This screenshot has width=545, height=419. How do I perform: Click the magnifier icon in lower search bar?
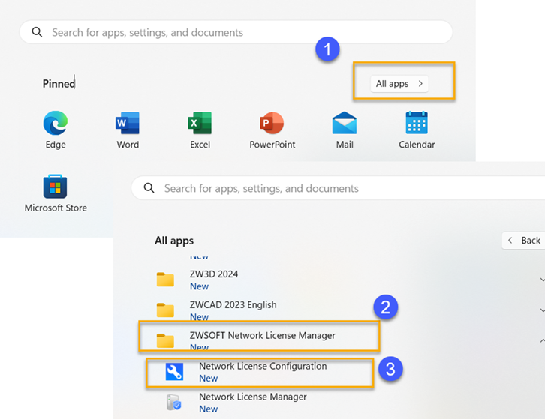149,188
